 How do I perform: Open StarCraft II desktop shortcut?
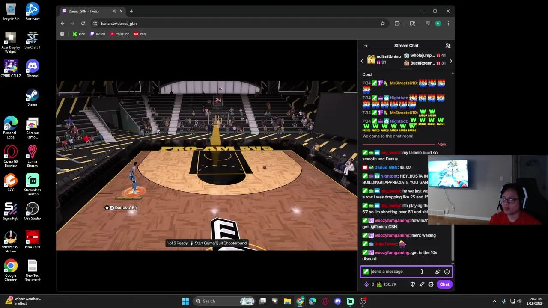click(32, 40)
